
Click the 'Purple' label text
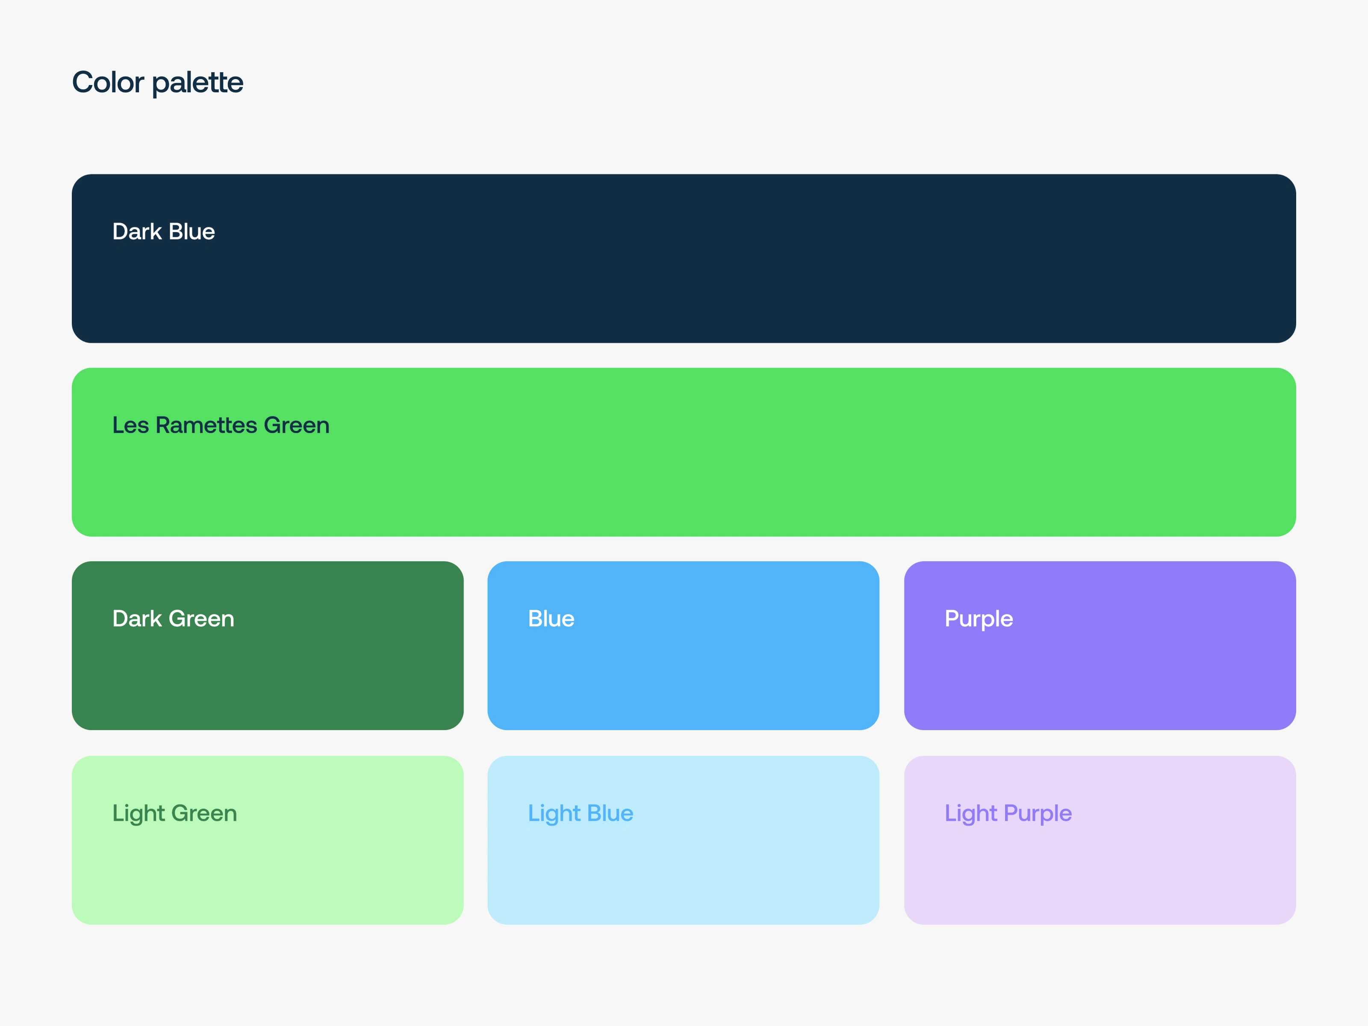point(979,620)
